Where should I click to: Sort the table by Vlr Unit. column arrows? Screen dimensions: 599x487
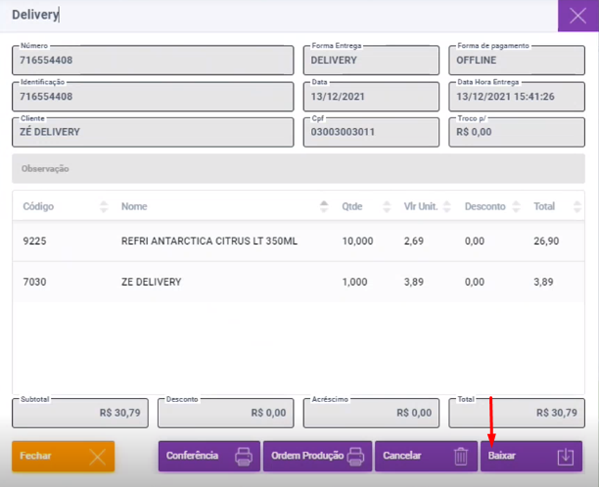[446, 206]
